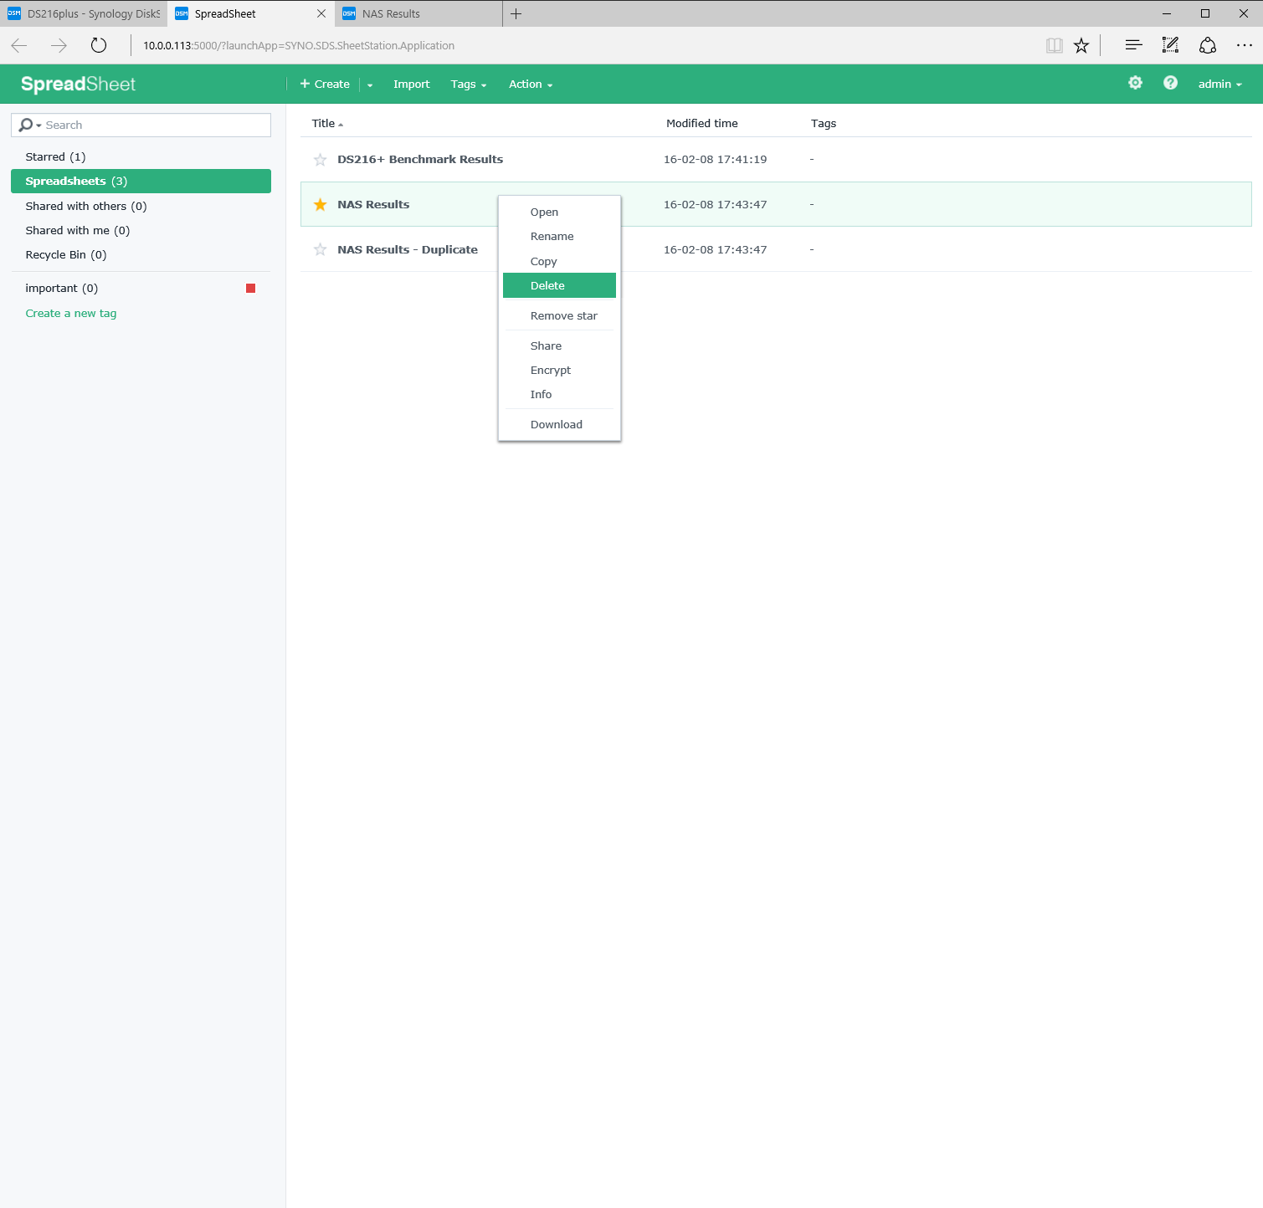Click the search magnifier icon
The width and height of the screenshot is (1263, 1208).
click(27, 125)
